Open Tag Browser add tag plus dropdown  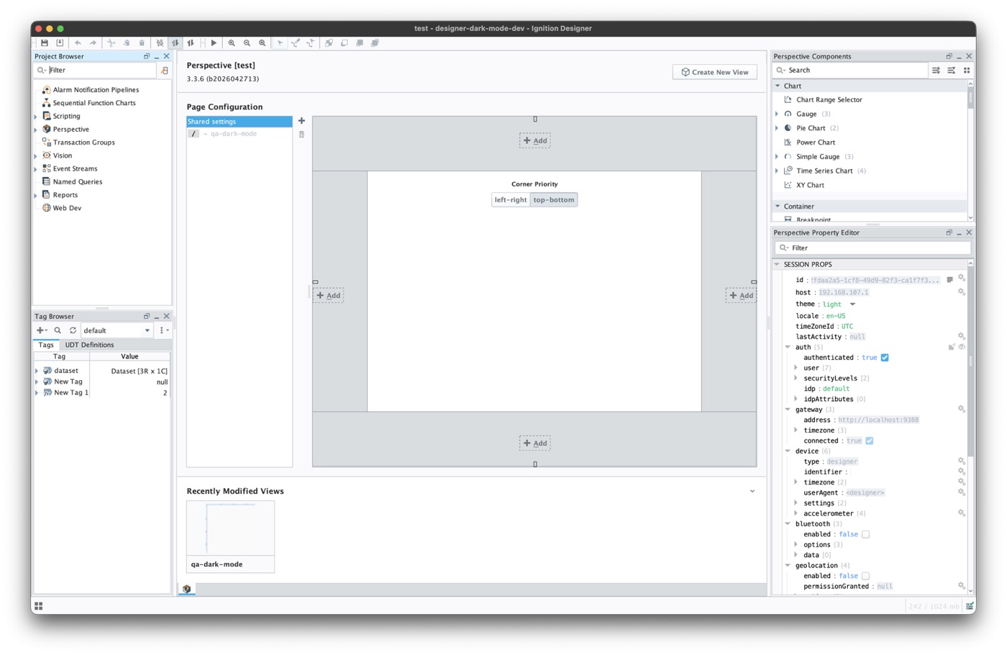[x=42, y=330]
